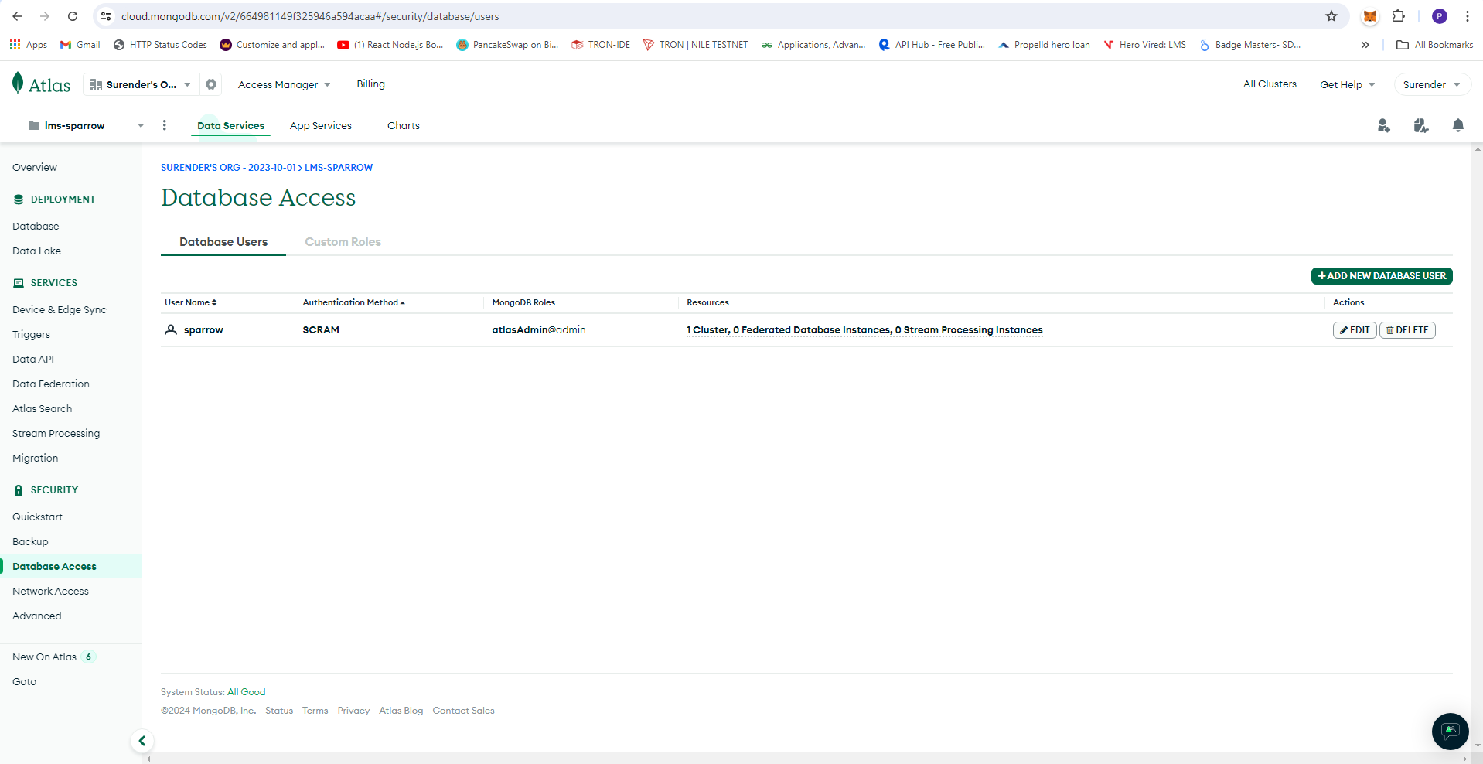Open All Clusters link
Image resolution: width=1483 pixels, height=764 pixels.
point(1270,84)
